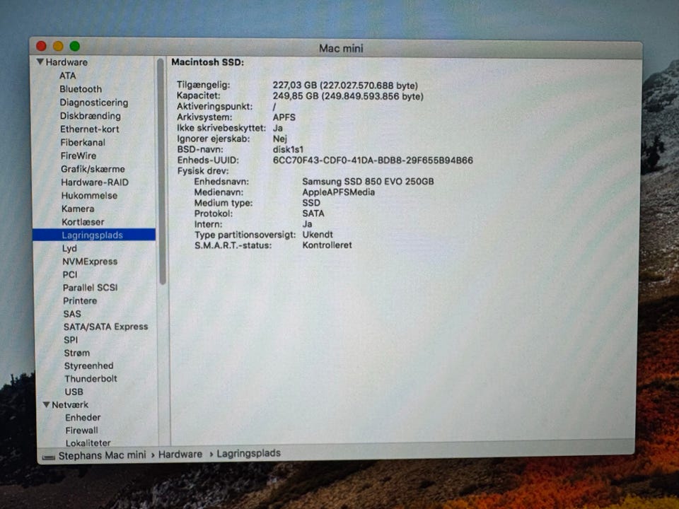
Task: Click Lagringsplads in the bottom path bar
Action: point(248,453)
